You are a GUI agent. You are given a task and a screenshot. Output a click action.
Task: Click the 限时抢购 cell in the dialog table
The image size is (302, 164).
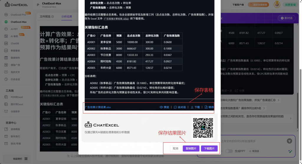pyautogui.click(x=106, y=61)
